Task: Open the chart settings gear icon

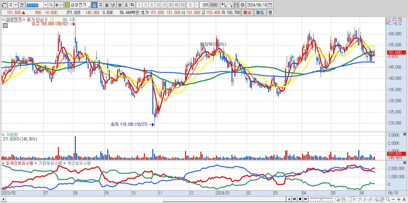Action: pyautogui.click(x=242, y=5)
